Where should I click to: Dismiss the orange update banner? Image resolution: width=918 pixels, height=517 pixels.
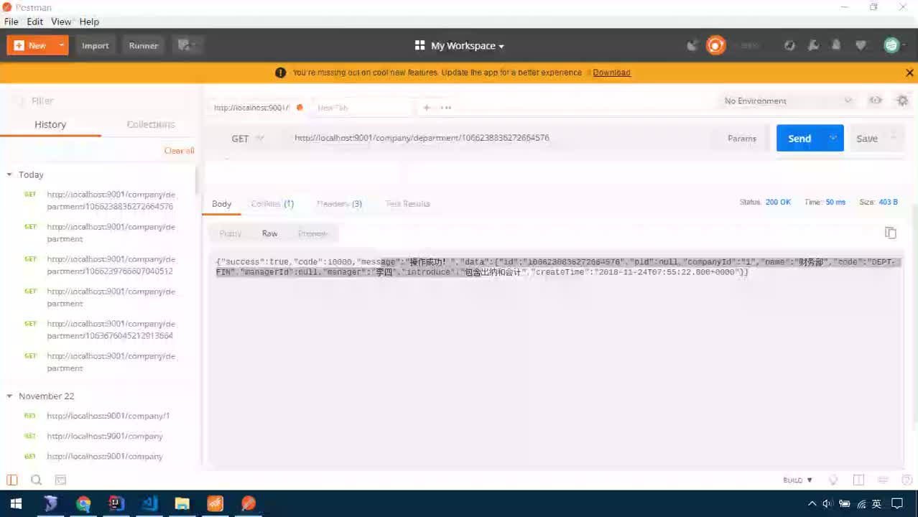(909, 73)
